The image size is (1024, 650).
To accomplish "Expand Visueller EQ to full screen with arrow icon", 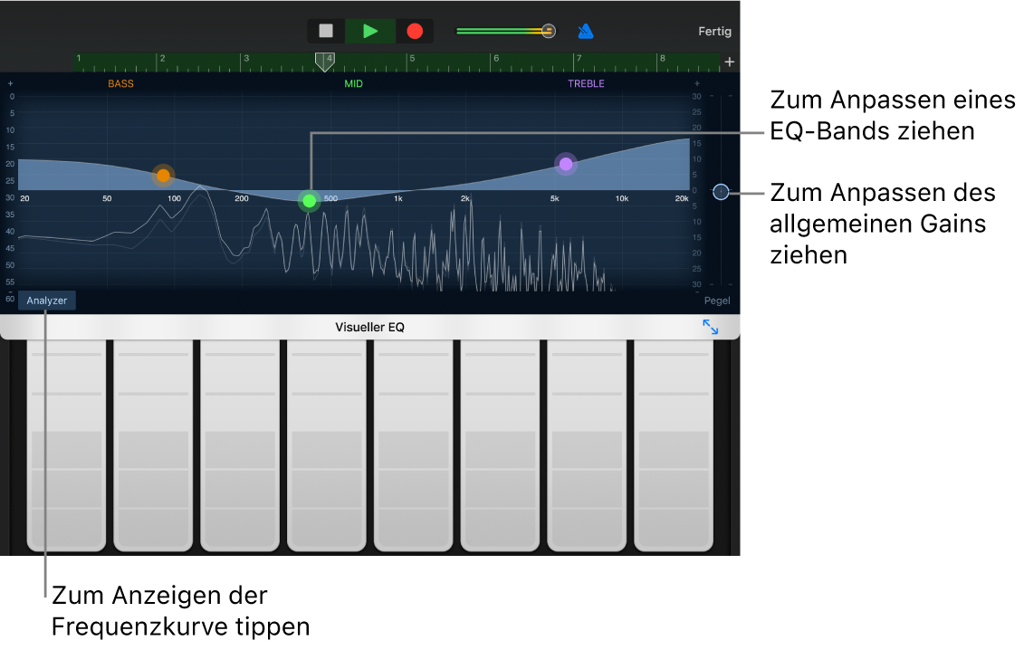I will (712, 327).
